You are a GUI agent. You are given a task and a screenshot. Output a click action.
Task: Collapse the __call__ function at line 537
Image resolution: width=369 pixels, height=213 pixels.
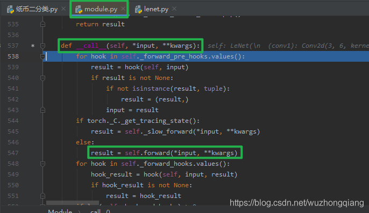coord(42,46)
